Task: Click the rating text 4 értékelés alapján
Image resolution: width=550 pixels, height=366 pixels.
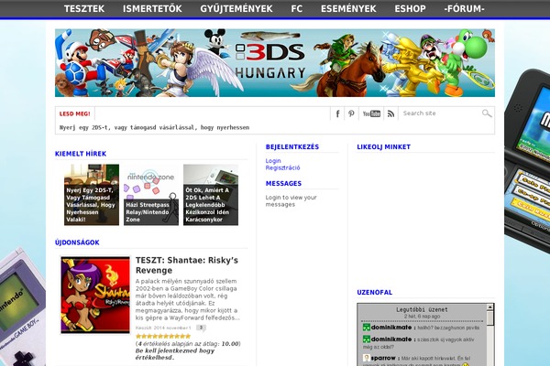Action: tap(188, 344)
